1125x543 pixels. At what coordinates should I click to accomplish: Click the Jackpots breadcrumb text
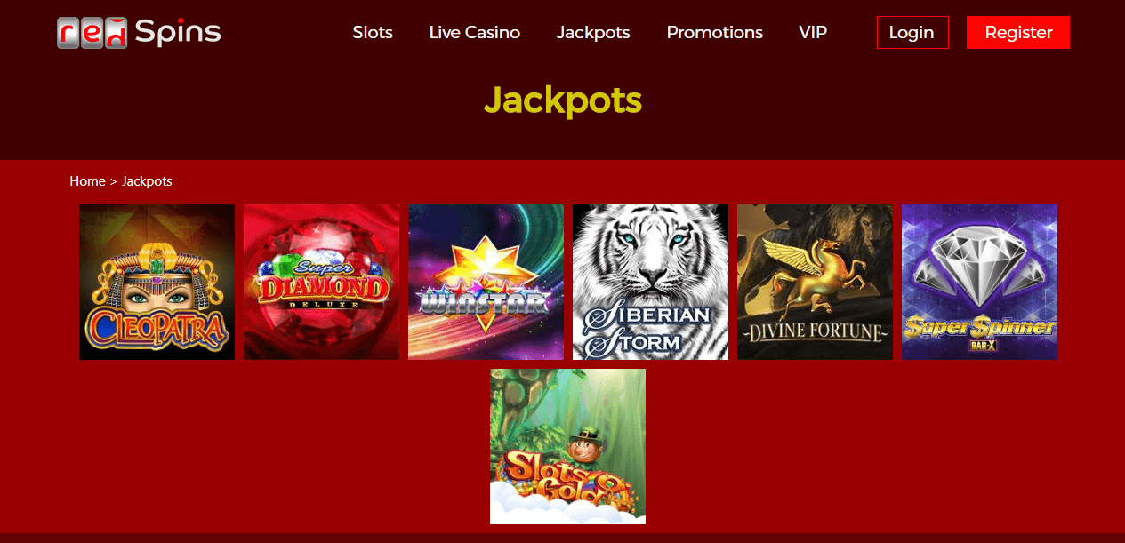147,180
